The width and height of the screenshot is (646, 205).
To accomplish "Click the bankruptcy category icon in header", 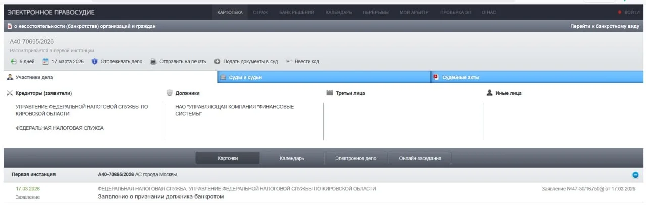I will tap(10, 26).
